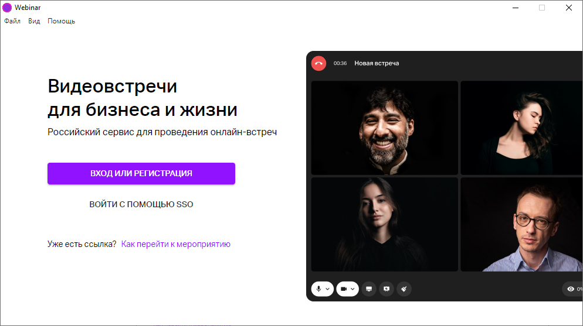Viewport: 583px width, 326px height.
Task: Click the presentation board icon
Action: click(387, 289)
